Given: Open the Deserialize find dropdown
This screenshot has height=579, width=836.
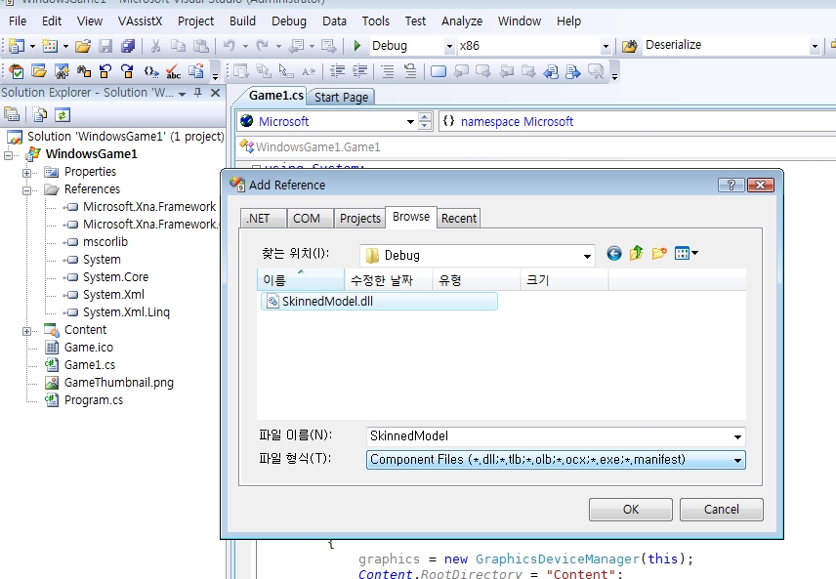Looking at the screenshot, I should [815, 47].
